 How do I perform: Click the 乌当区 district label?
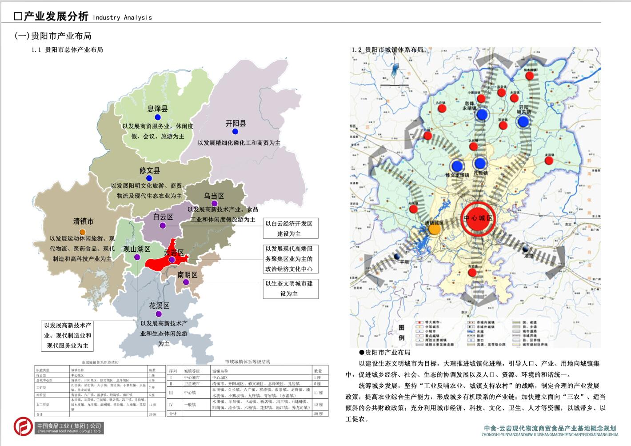pos(214,196)
